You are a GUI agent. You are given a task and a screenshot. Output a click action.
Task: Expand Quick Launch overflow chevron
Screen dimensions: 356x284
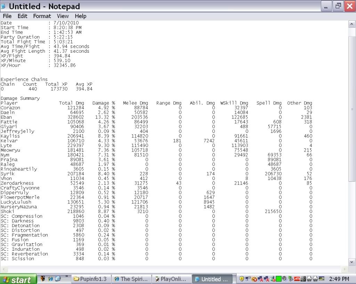pos(66,277)
